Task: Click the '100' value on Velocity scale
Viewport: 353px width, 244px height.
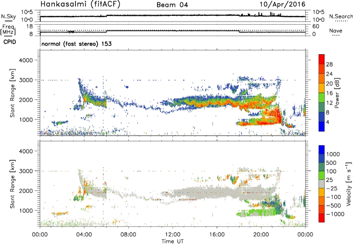Action: coord(331,171)
